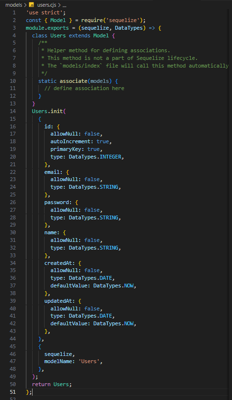This screenshot has width=232, height=400.
Task: Click static associate(models) method
Action: point(75,81)
